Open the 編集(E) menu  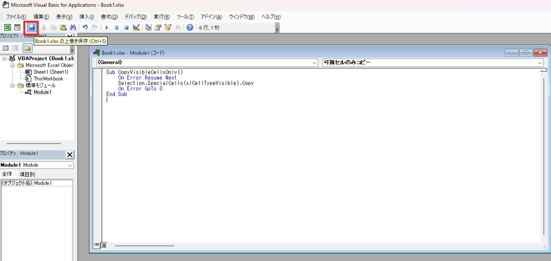point(41,16)
